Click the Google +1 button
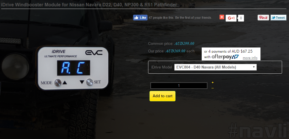289x139 pixels. click(x=231, y=18)
